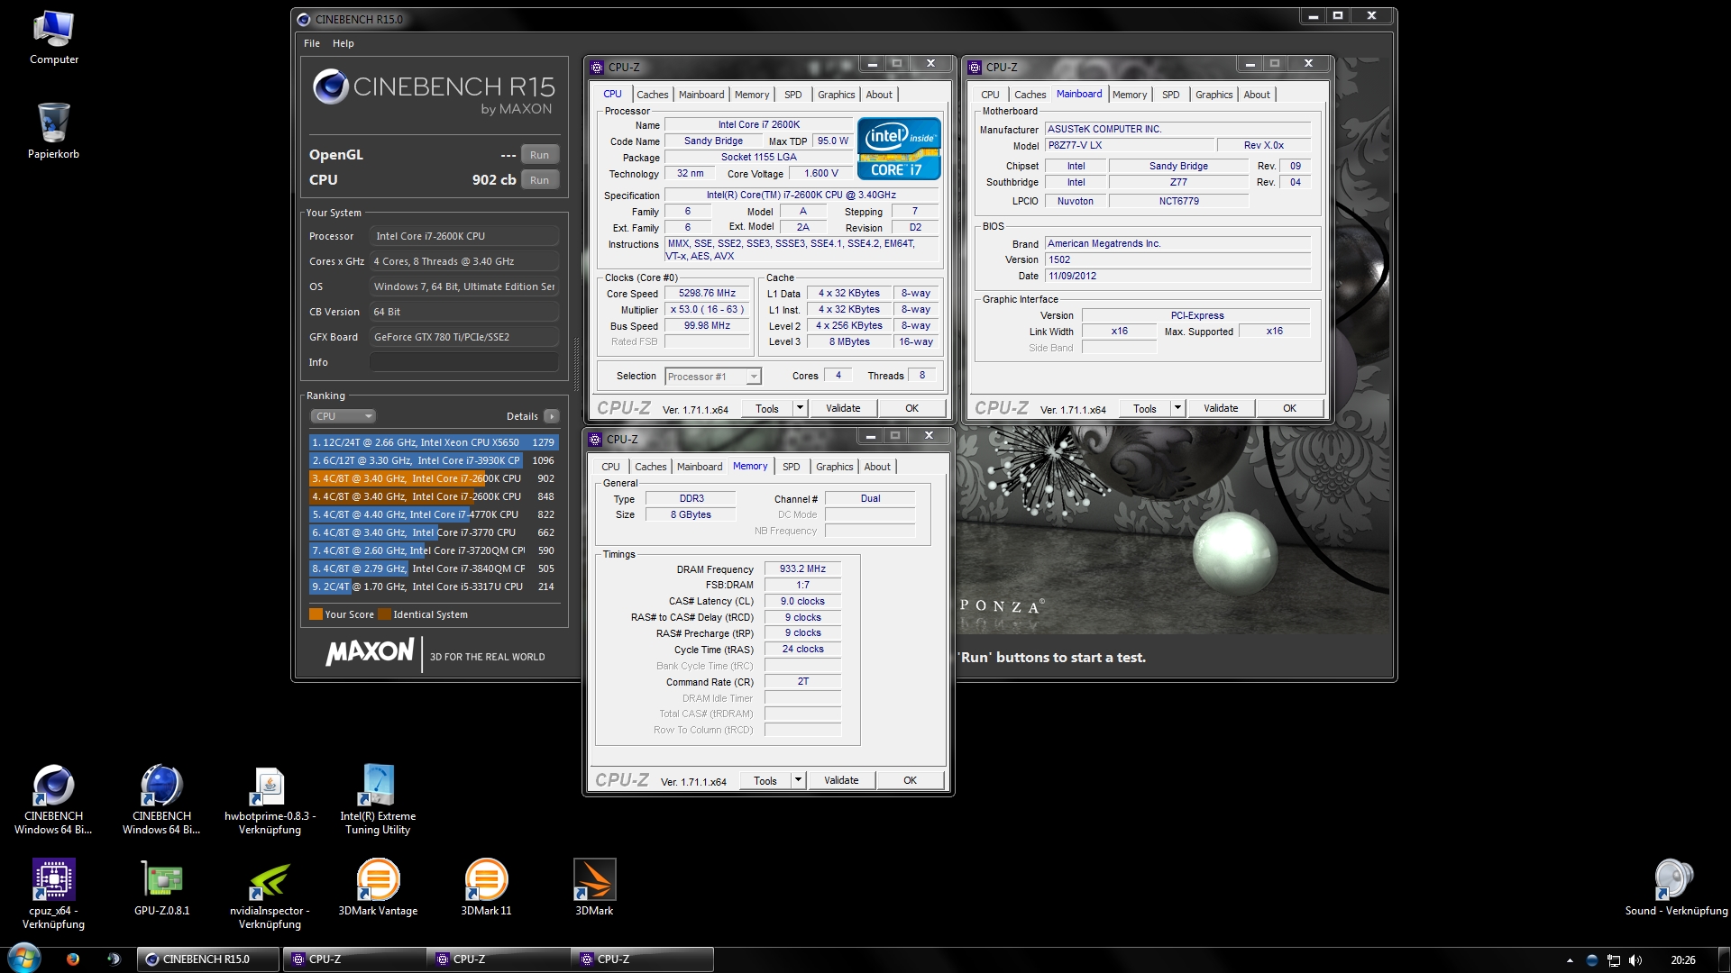Open the Help menu in Cinebench
The image size is (1731, 973).
tap(343, 43)
